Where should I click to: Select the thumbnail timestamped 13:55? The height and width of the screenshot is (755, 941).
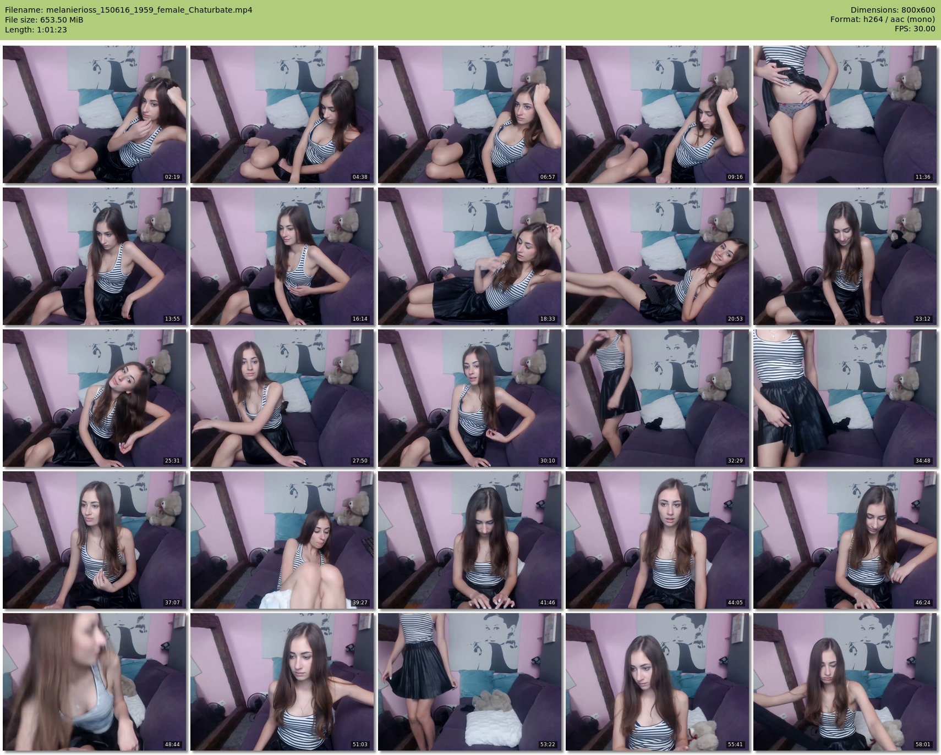point(94,256)
